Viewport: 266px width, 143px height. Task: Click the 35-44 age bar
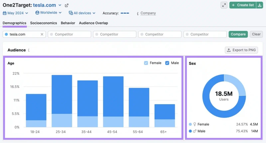pyautogui.click(x=87, y=104)
